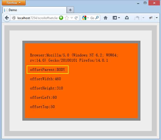Close the Firefox window
Screen dimensions: 161x140
[154, 3]
